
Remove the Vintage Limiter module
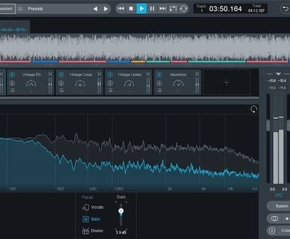(x=148, y=74)
